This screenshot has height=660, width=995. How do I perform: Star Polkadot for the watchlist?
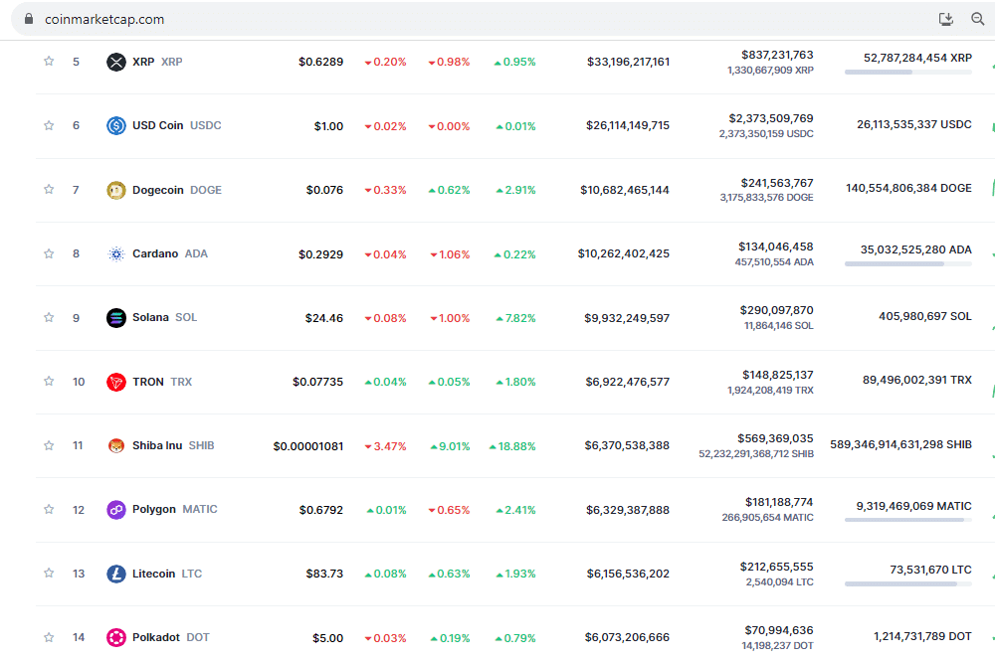click(x=49, y=637)
